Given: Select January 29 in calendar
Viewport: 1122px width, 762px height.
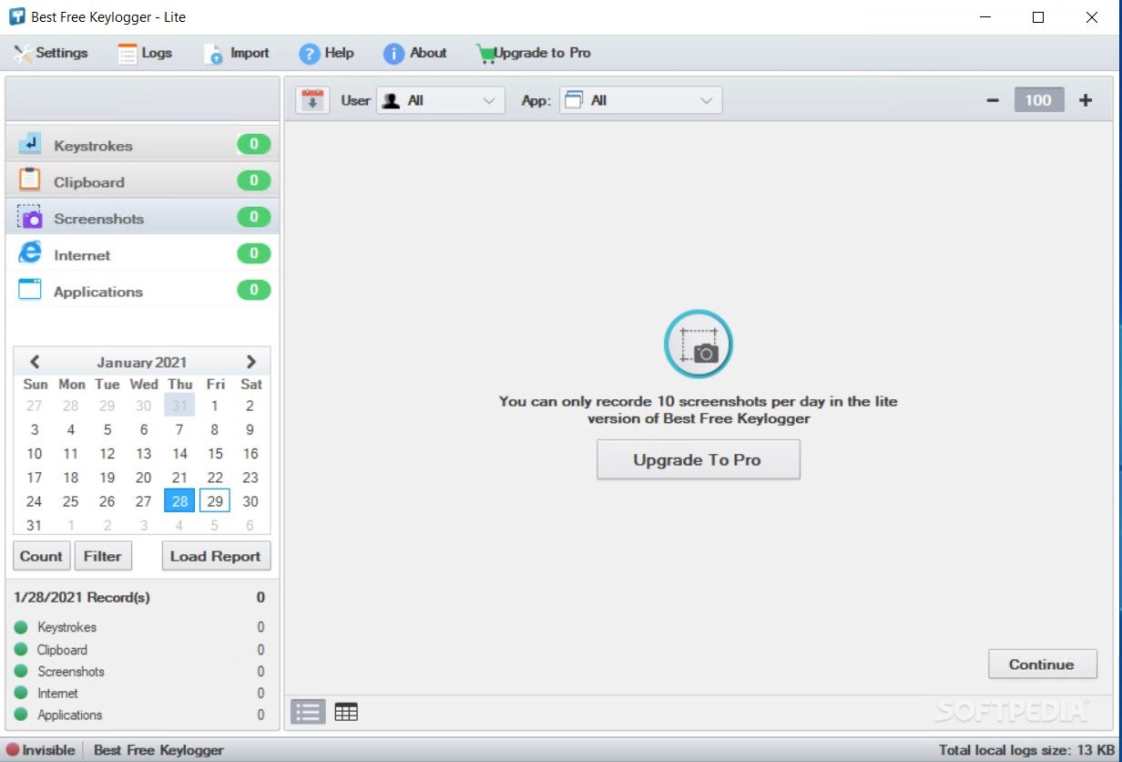Looking at the screenshot, I should [x=215, y=501].
